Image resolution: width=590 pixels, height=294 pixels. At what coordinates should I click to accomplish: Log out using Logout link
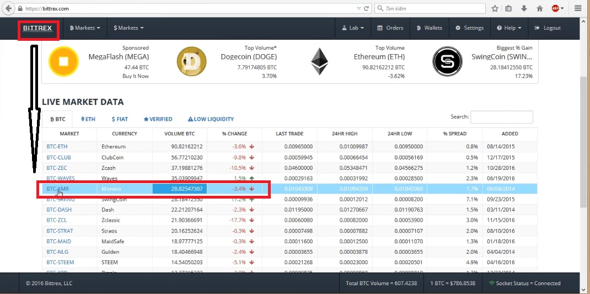pyautogui.click(x=548, y=28)
